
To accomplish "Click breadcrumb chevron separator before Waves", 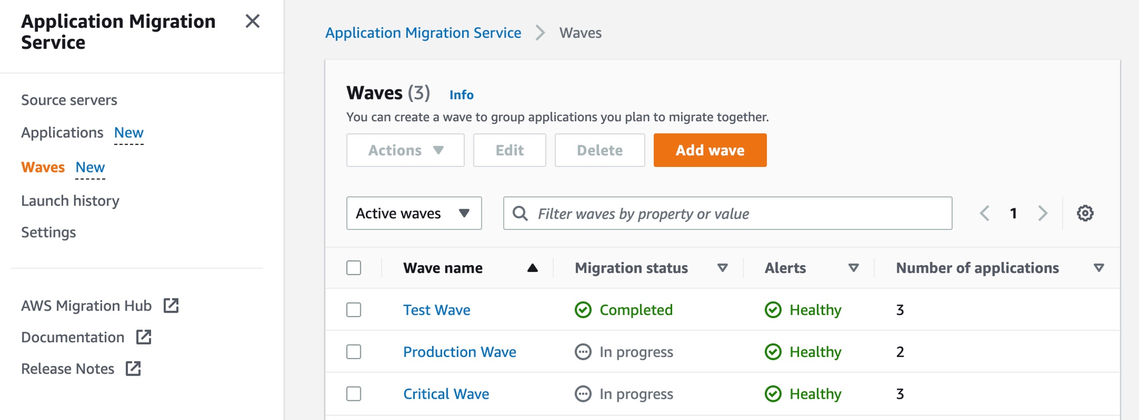I will [x=540, y=33].
